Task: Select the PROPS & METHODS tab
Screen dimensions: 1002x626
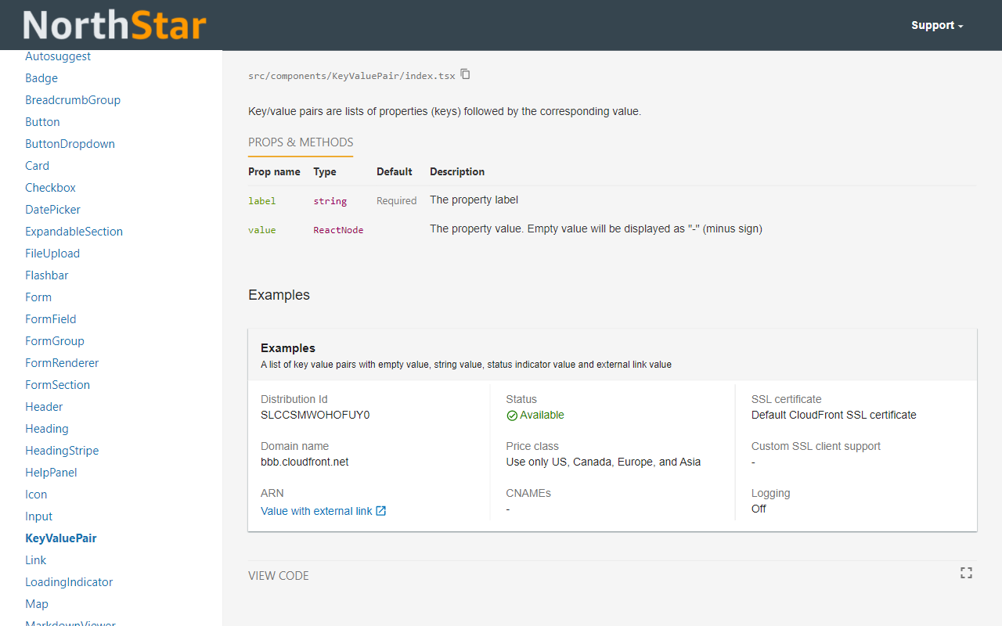Action: [301, 142]
